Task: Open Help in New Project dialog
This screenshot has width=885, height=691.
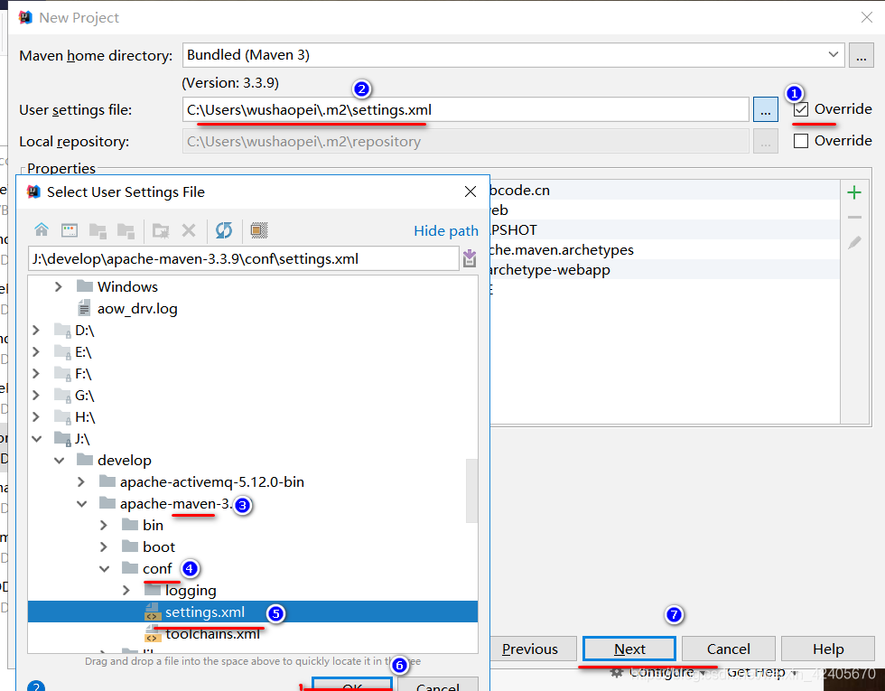Action: (x=828, y=649)
